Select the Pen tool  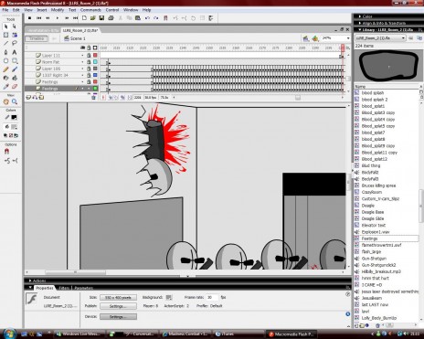point(5,52)
